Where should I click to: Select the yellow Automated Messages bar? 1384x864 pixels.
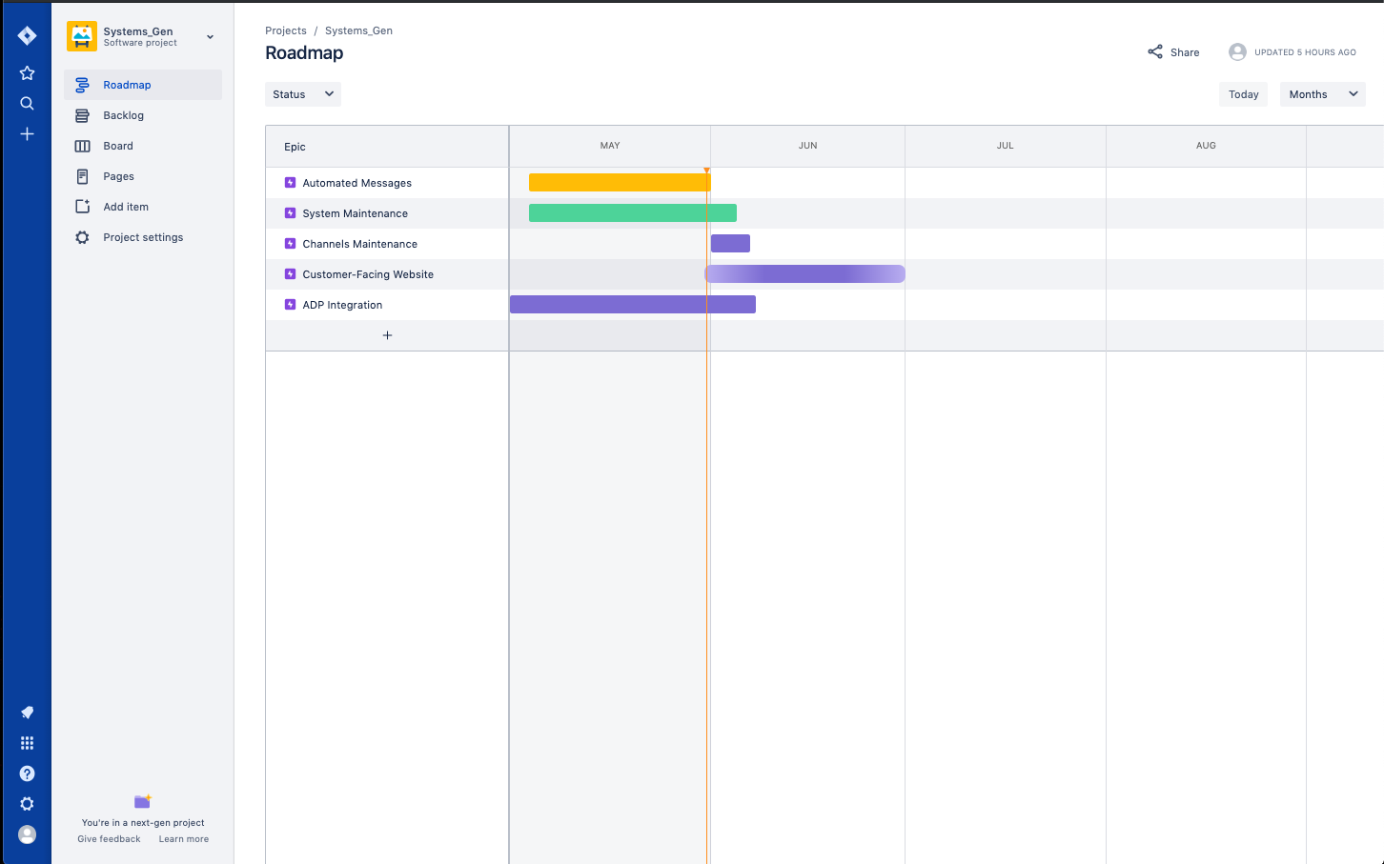click(620, 183)
